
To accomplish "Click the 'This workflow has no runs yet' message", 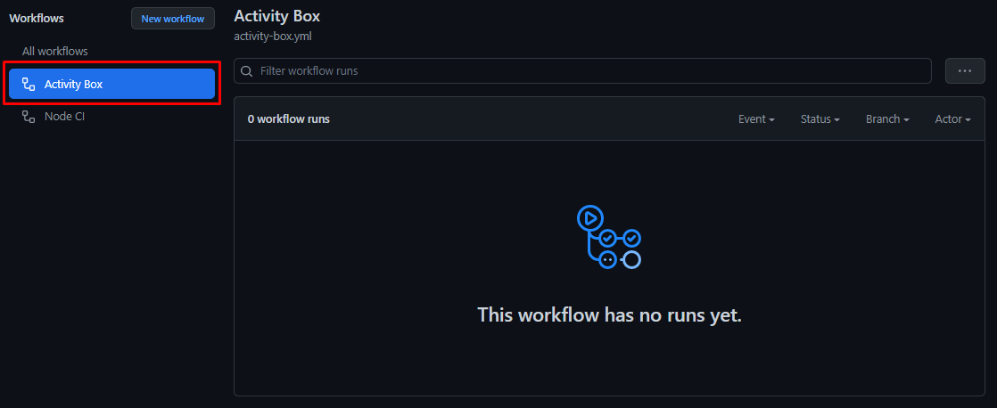I will tap(609, 314).
